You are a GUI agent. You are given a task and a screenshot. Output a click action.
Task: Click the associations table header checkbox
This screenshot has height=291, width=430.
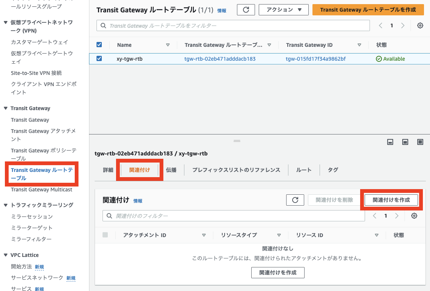pos(105,235)
